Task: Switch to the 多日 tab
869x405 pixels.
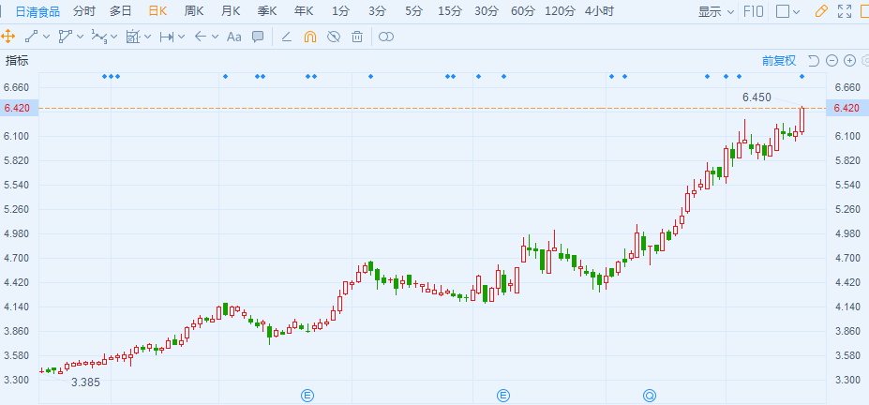Action: 121,11
